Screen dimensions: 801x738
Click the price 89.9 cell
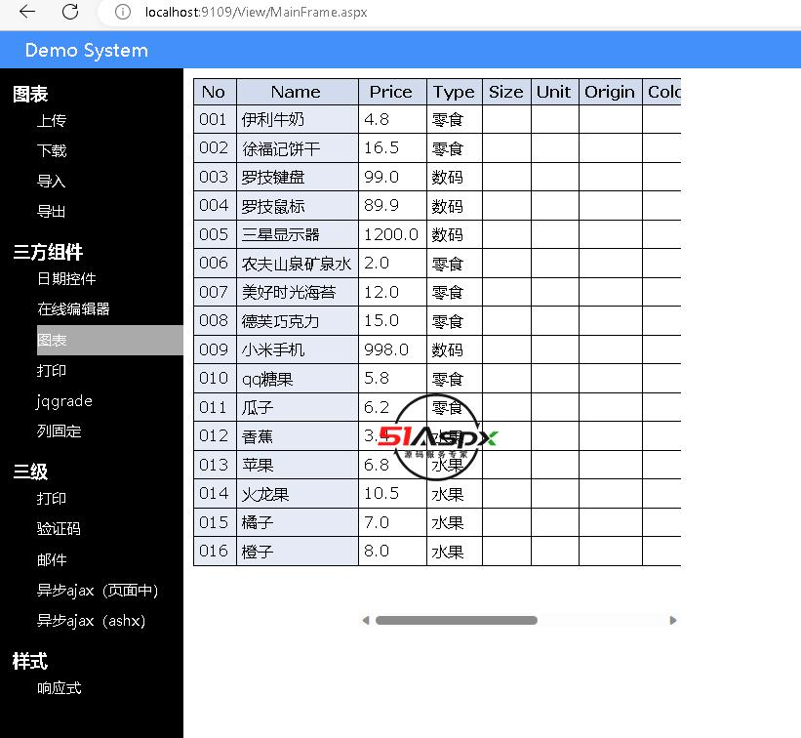coord(392,206)
